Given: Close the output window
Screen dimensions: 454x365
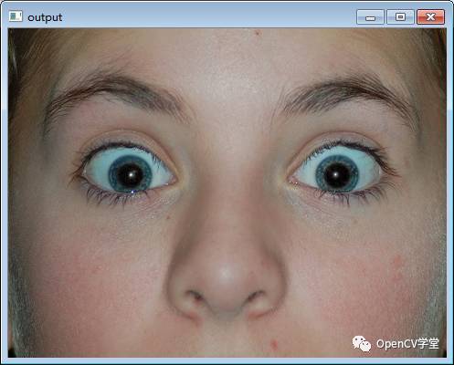Looking at the screenshot, I should 430,16.
